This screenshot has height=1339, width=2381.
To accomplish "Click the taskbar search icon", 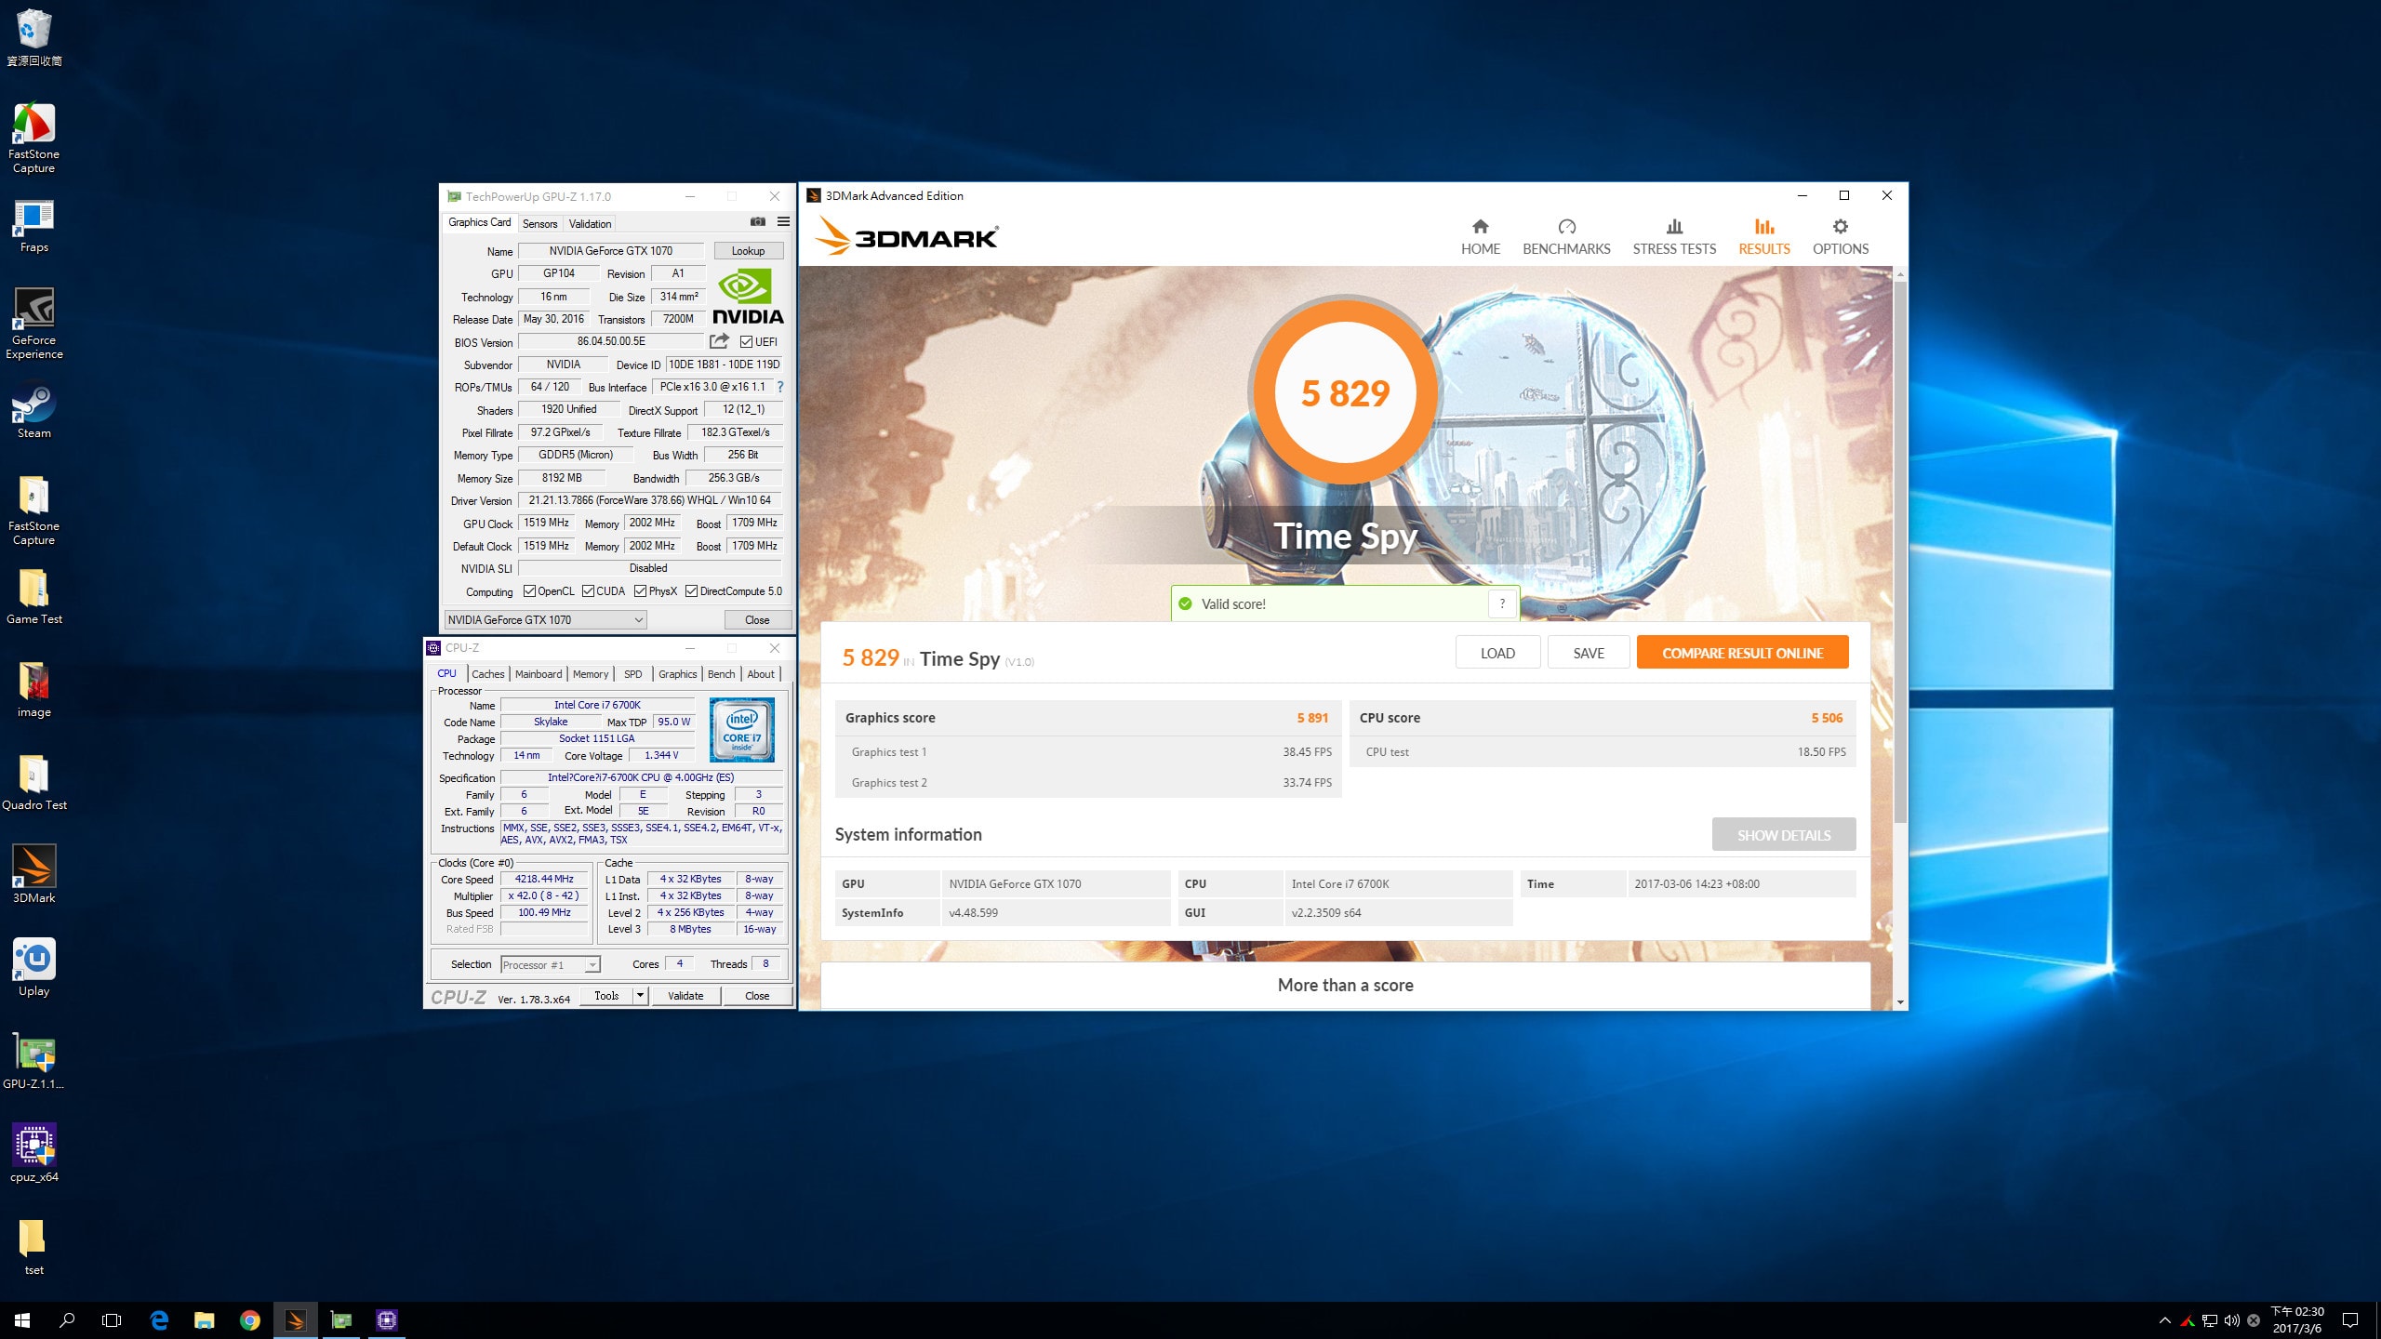I will coord(67,1319).
